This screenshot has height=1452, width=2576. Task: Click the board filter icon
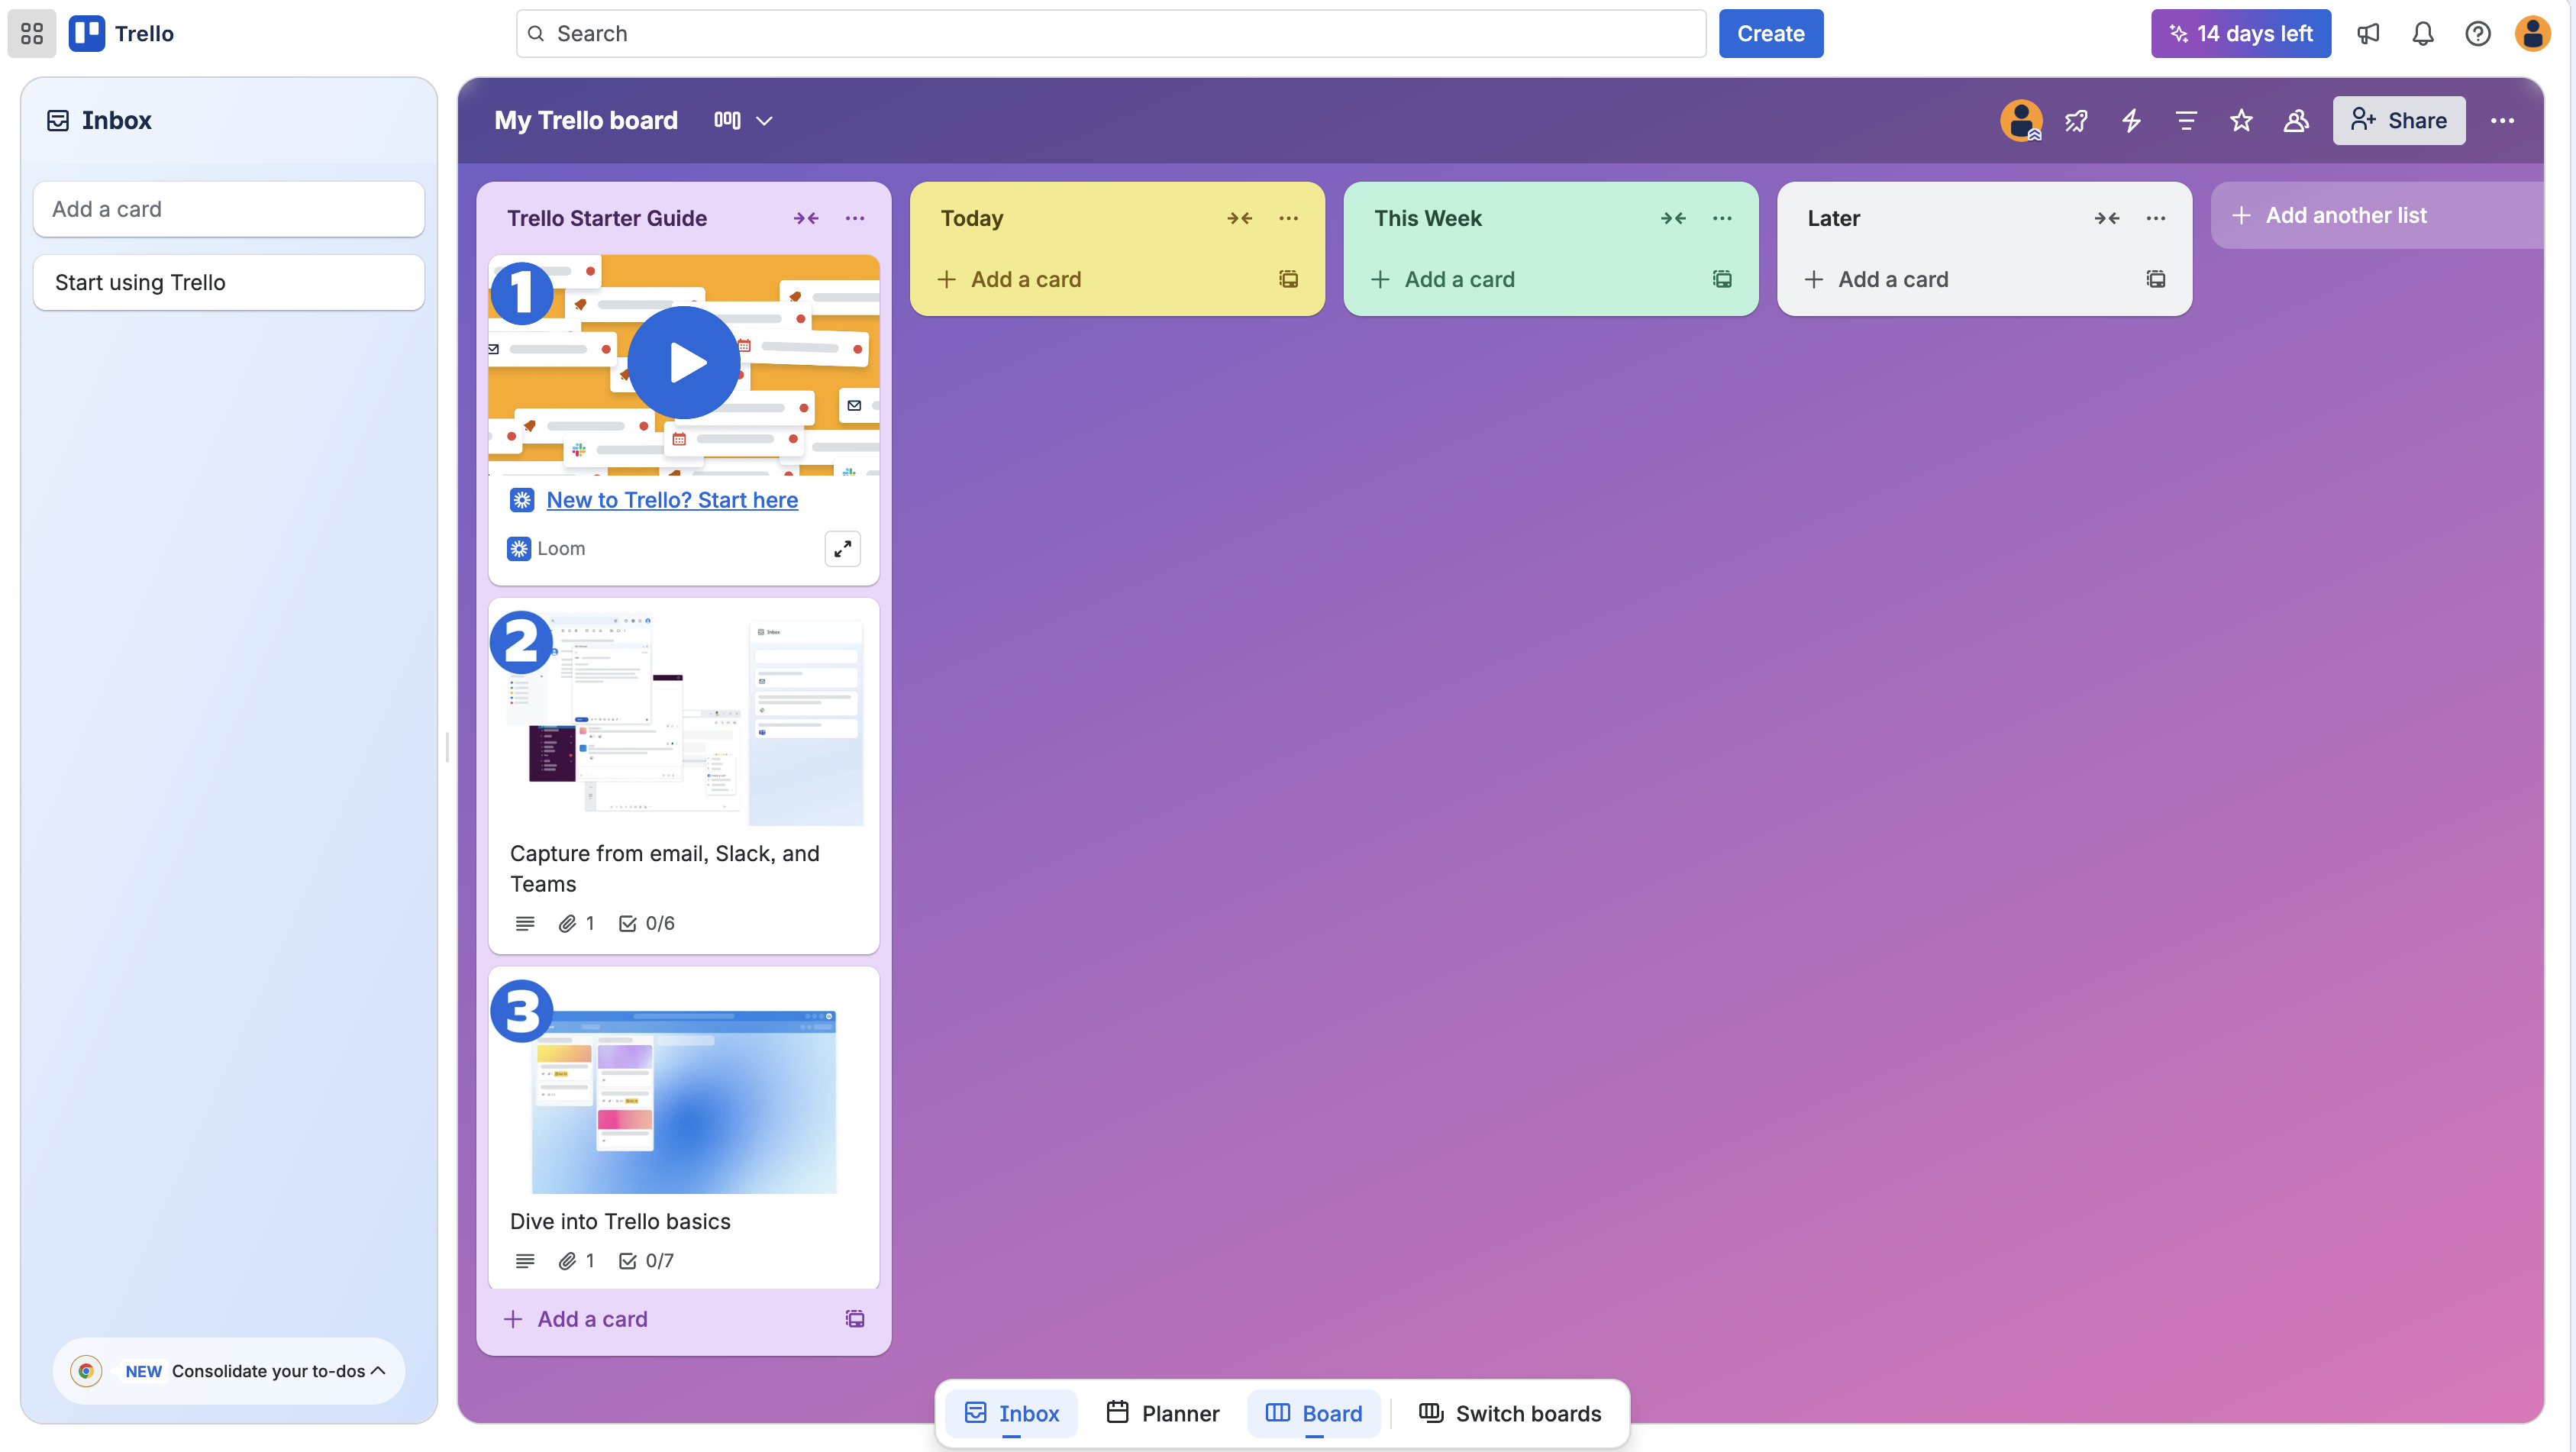pyautogui.click(x=2186, y=120)
